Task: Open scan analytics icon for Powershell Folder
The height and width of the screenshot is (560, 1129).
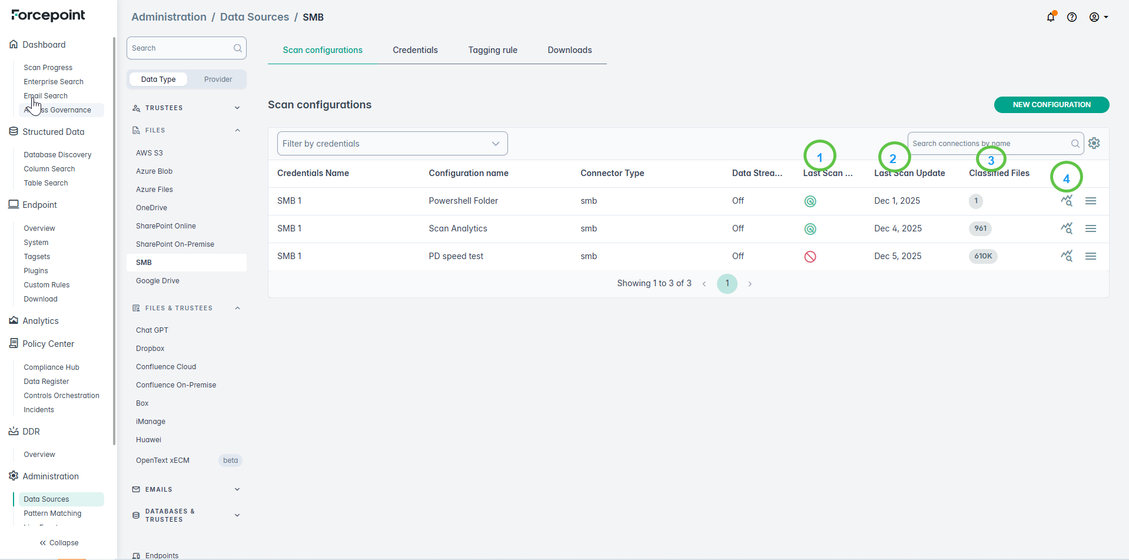Action: point(1067,201)
